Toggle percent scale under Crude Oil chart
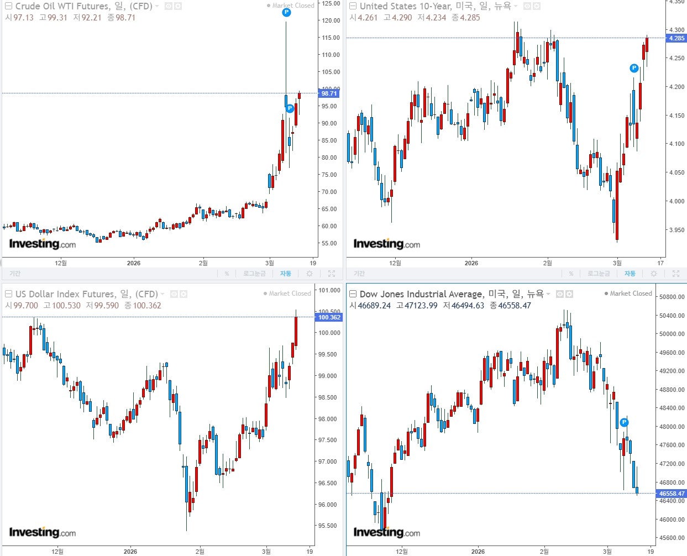Image resolution: width=687 pixels, height=556 pixels. click(x=227, y=274)
